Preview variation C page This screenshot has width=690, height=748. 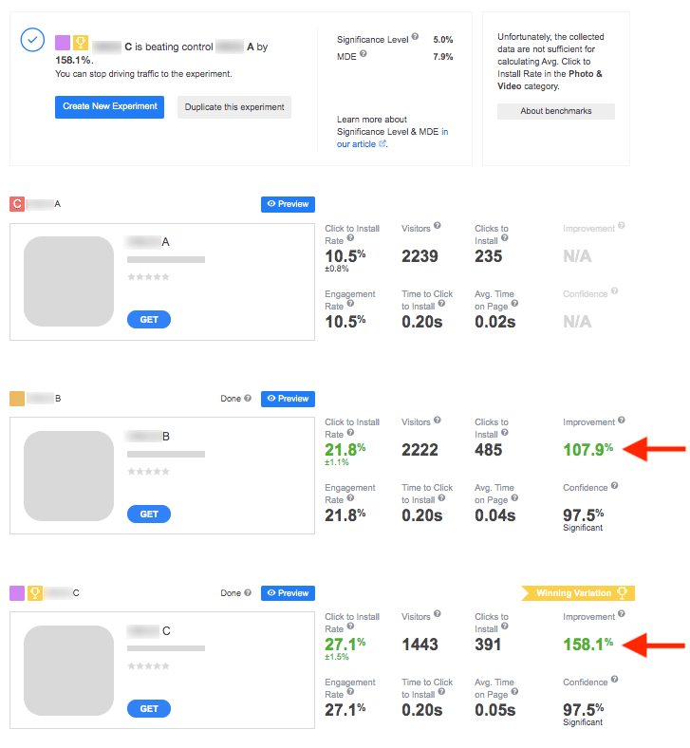[x=288, y=593]
